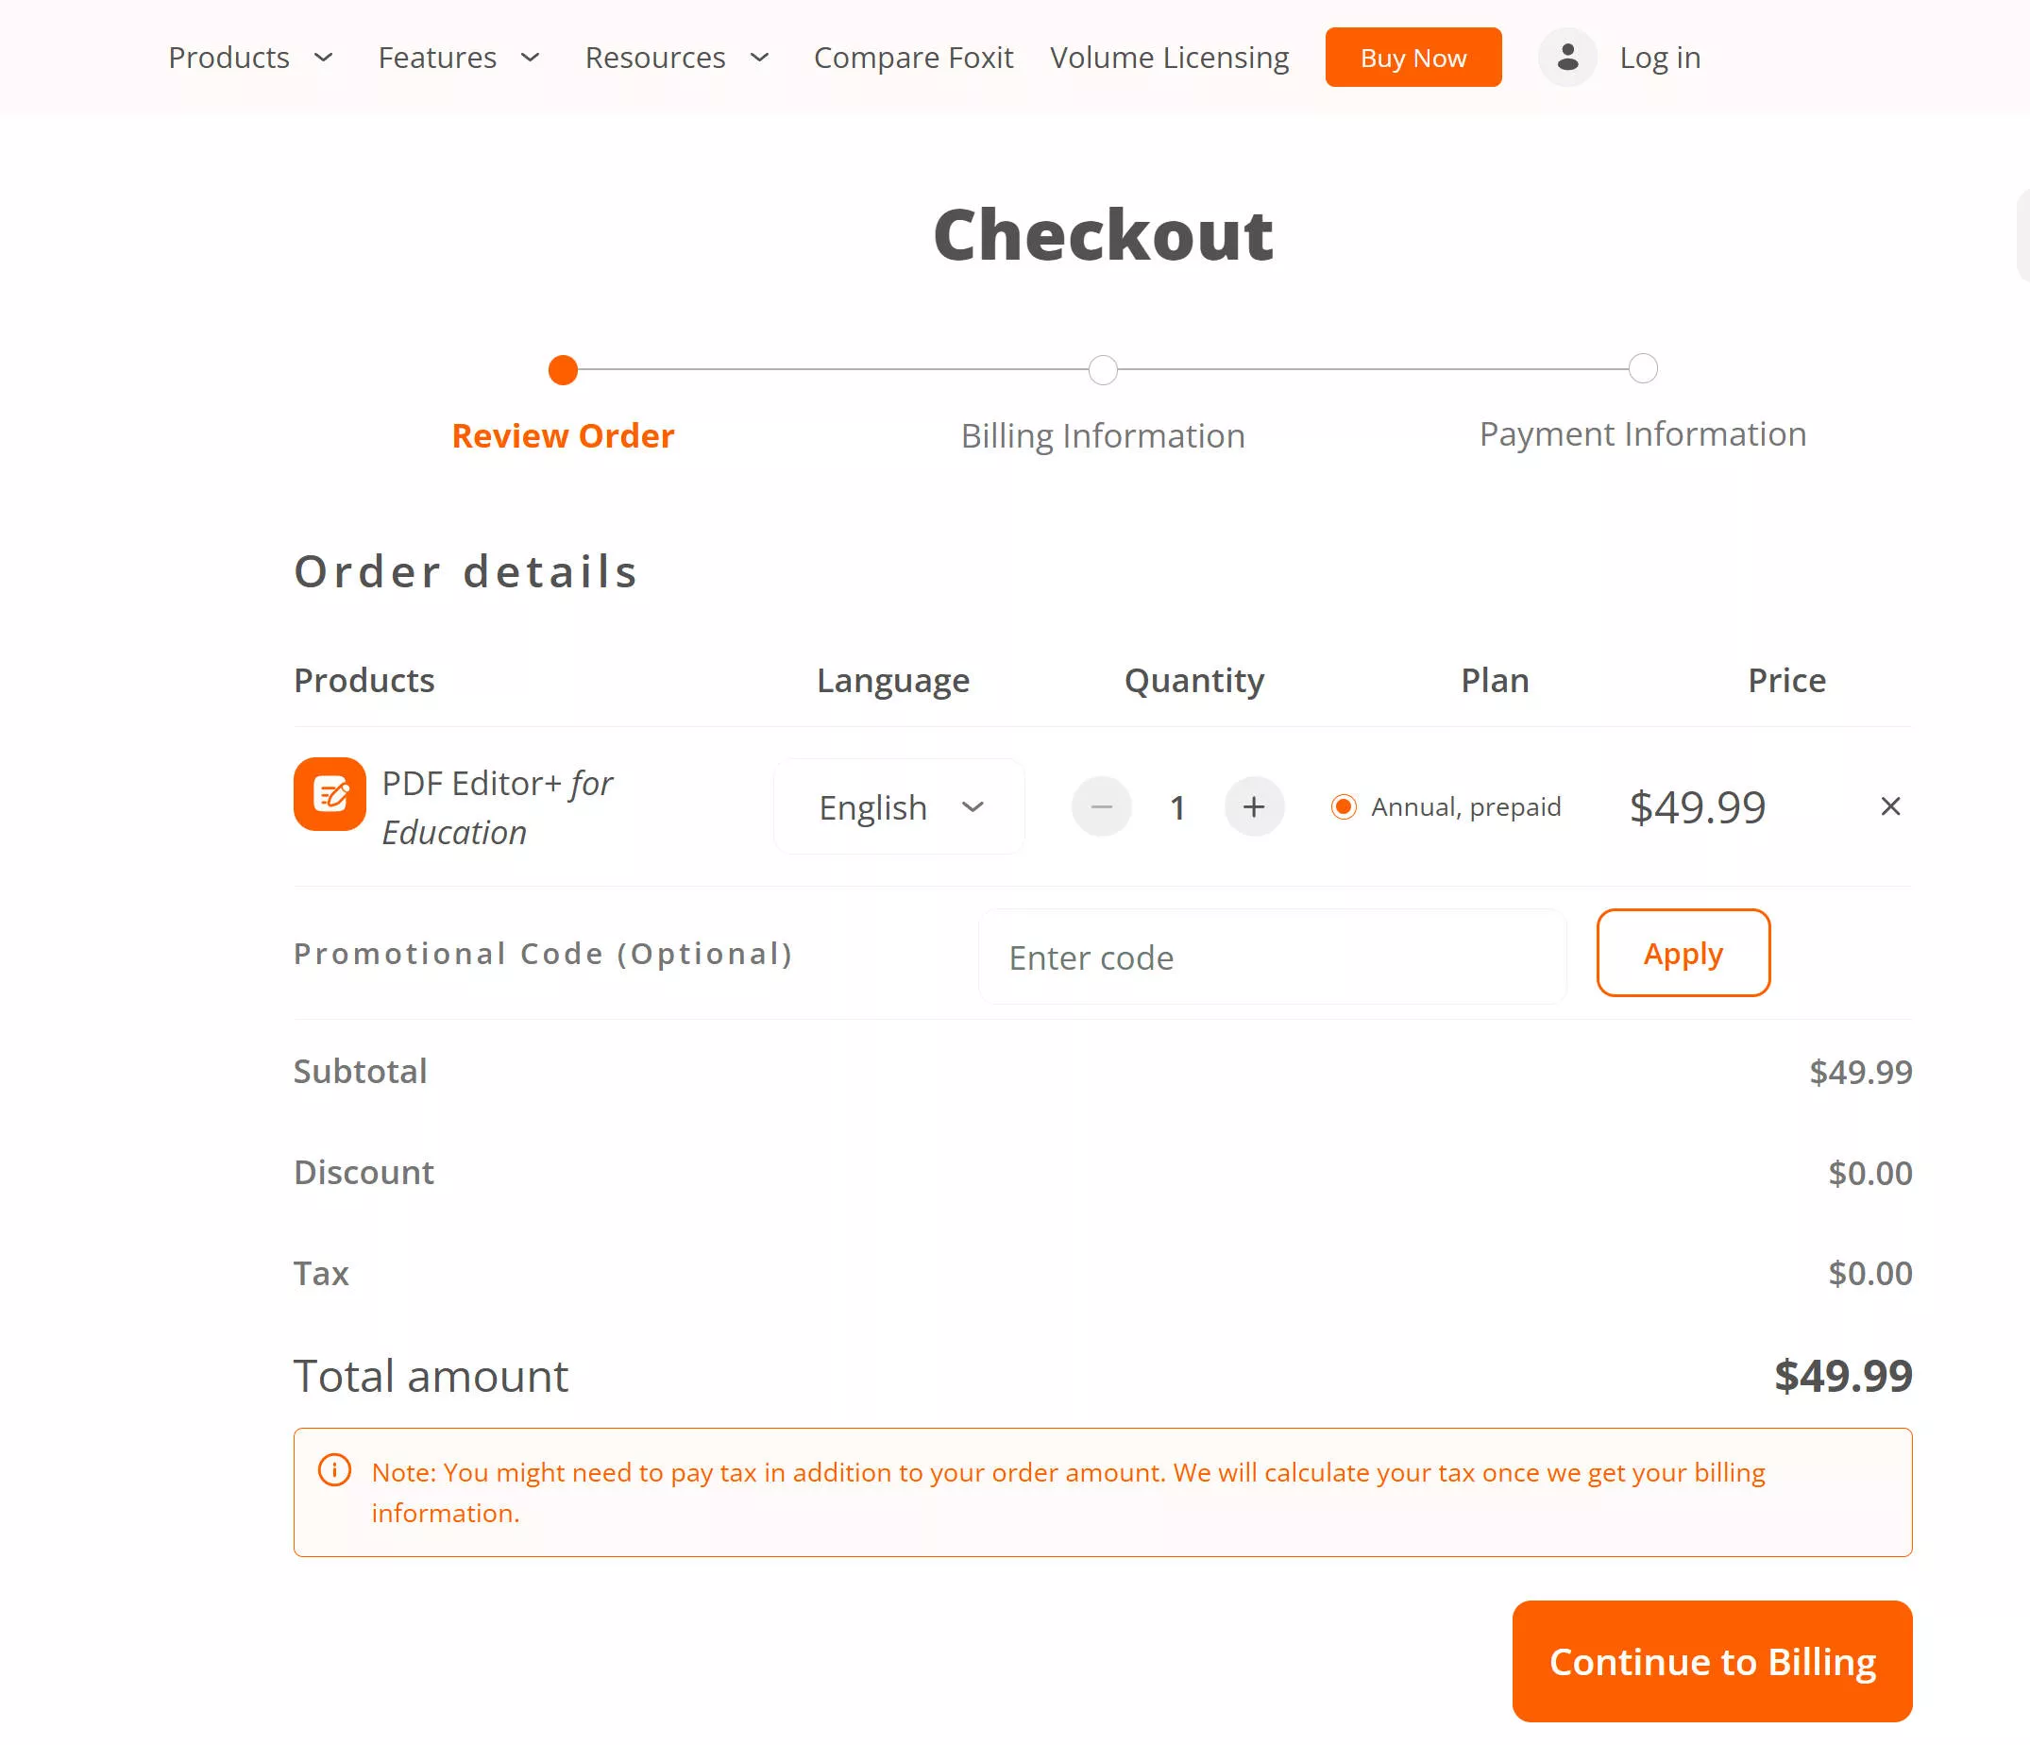Open the English language dropdown
Image resolution: width=2030 pixels, height=1745 pixels.
900,806
